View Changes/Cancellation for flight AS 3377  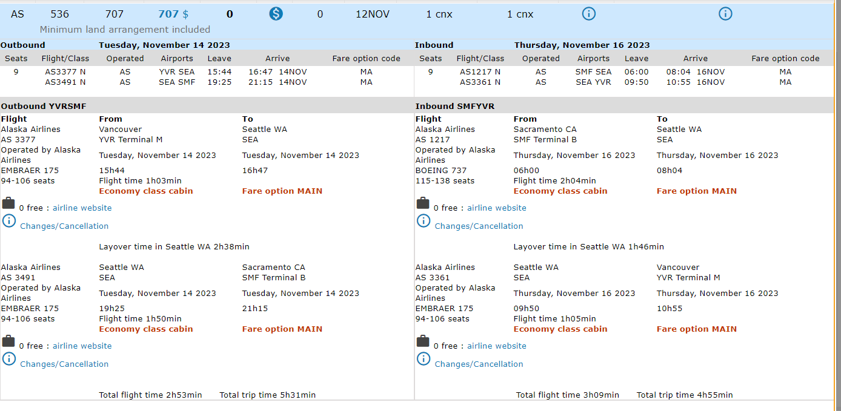(64, 226)
